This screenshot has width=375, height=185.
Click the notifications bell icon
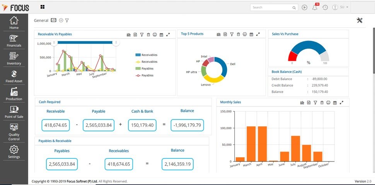pos(315,7)
